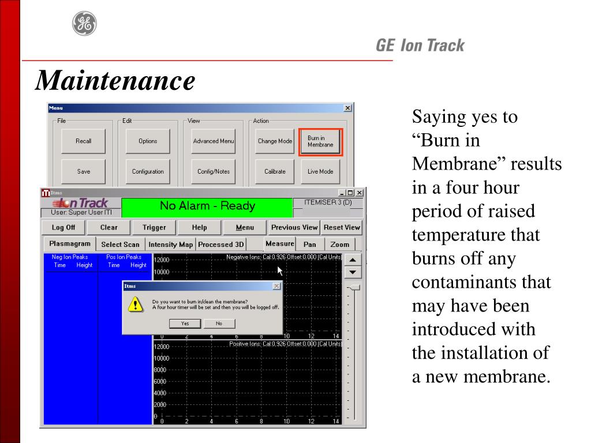Click the Reset View button

(x=342, y=227)
